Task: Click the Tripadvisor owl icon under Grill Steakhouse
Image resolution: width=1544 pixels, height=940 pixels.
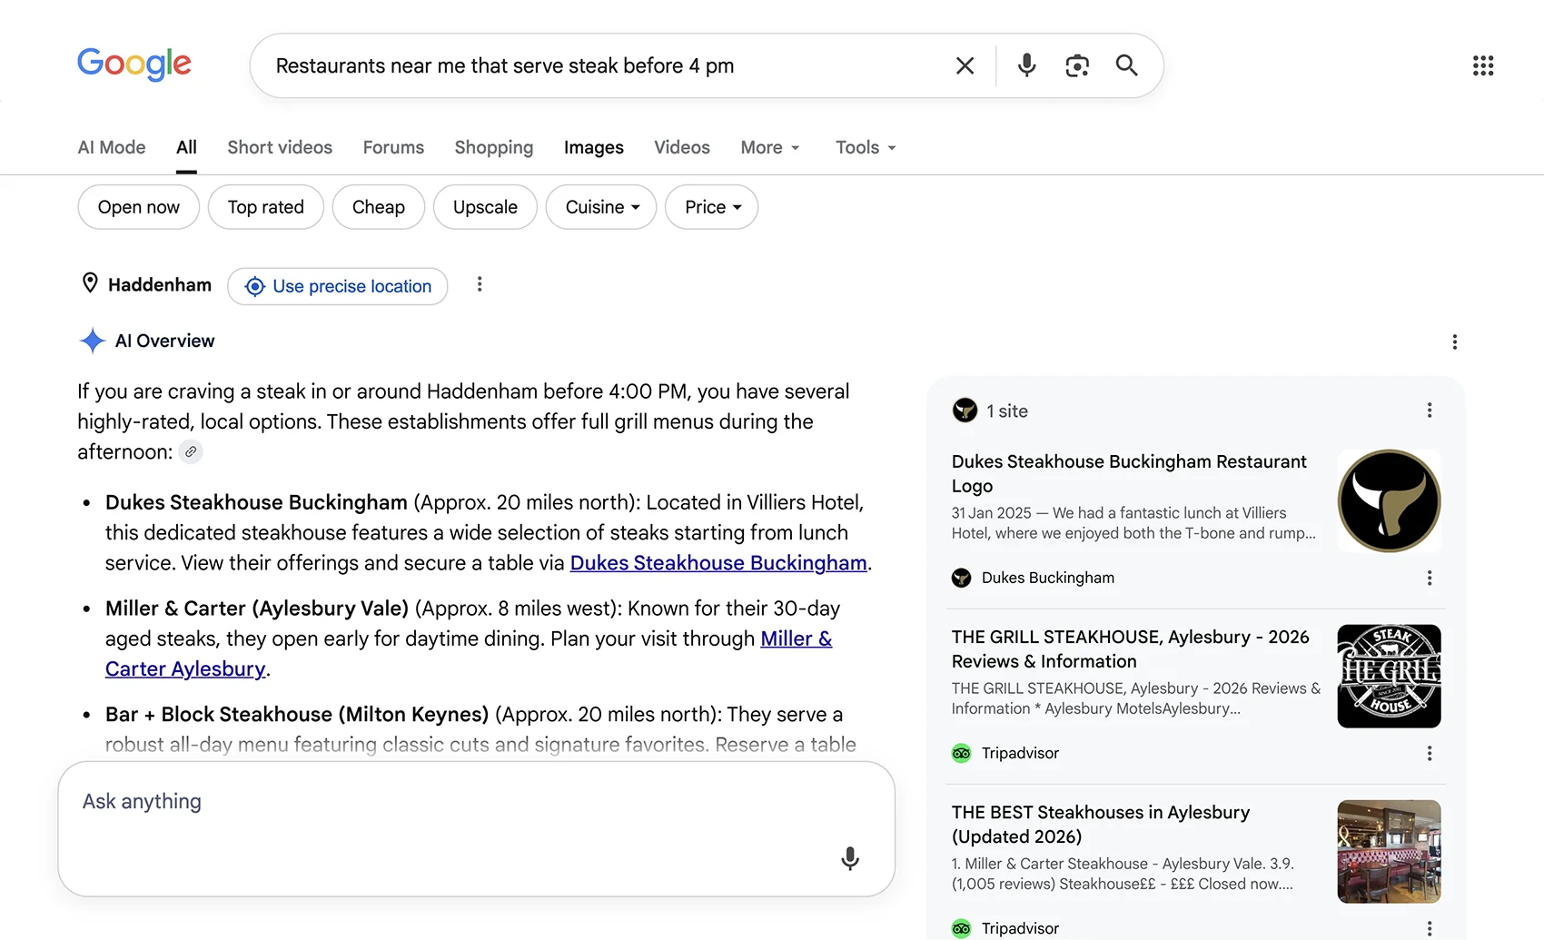Action: (x=961, y=753)
